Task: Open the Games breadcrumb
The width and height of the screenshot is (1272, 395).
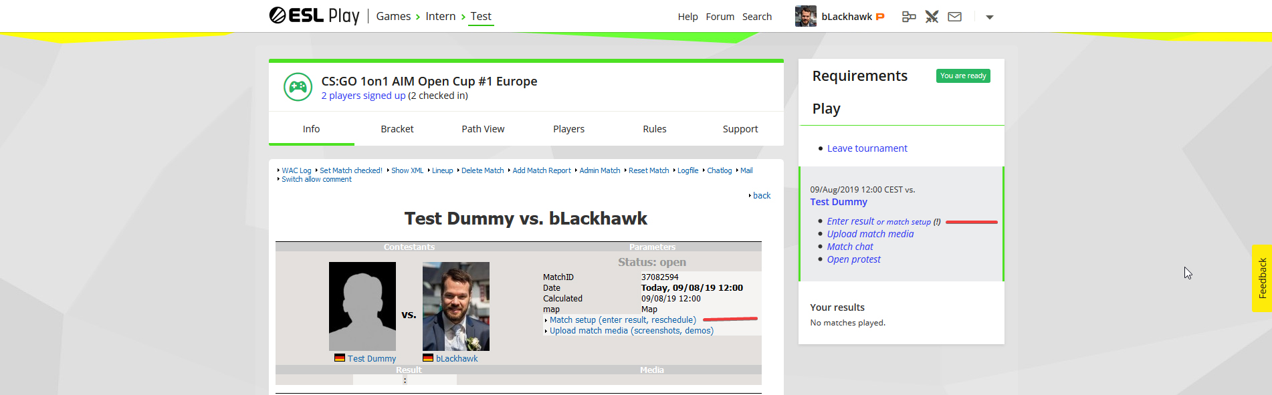Action: pos(393,16)
